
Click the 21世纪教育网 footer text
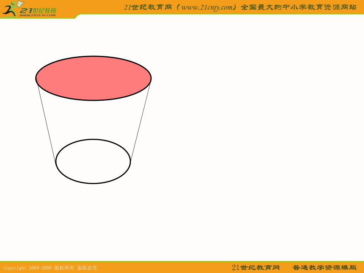(x=256, y=267)
